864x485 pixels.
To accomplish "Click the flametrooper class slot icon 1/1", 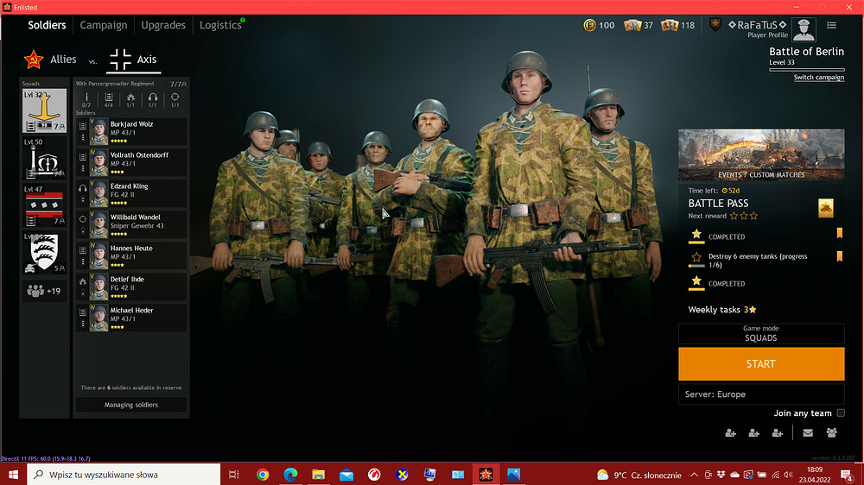I will 130,99.
